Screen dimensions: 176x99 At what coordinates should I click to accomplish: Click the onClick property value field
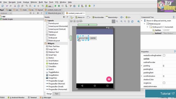(x=169, y=59)
